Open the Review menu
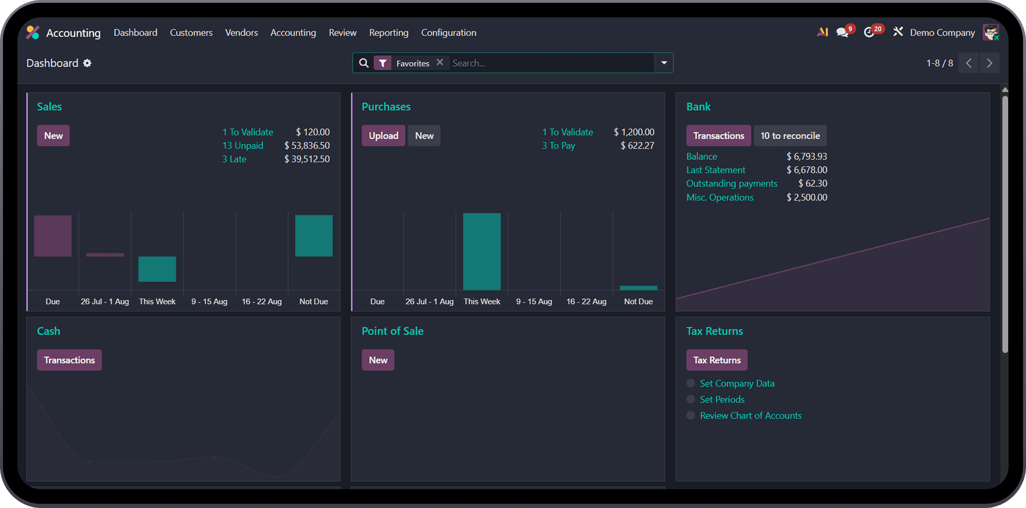This screenshot has width=1026, height=508. 343,33
